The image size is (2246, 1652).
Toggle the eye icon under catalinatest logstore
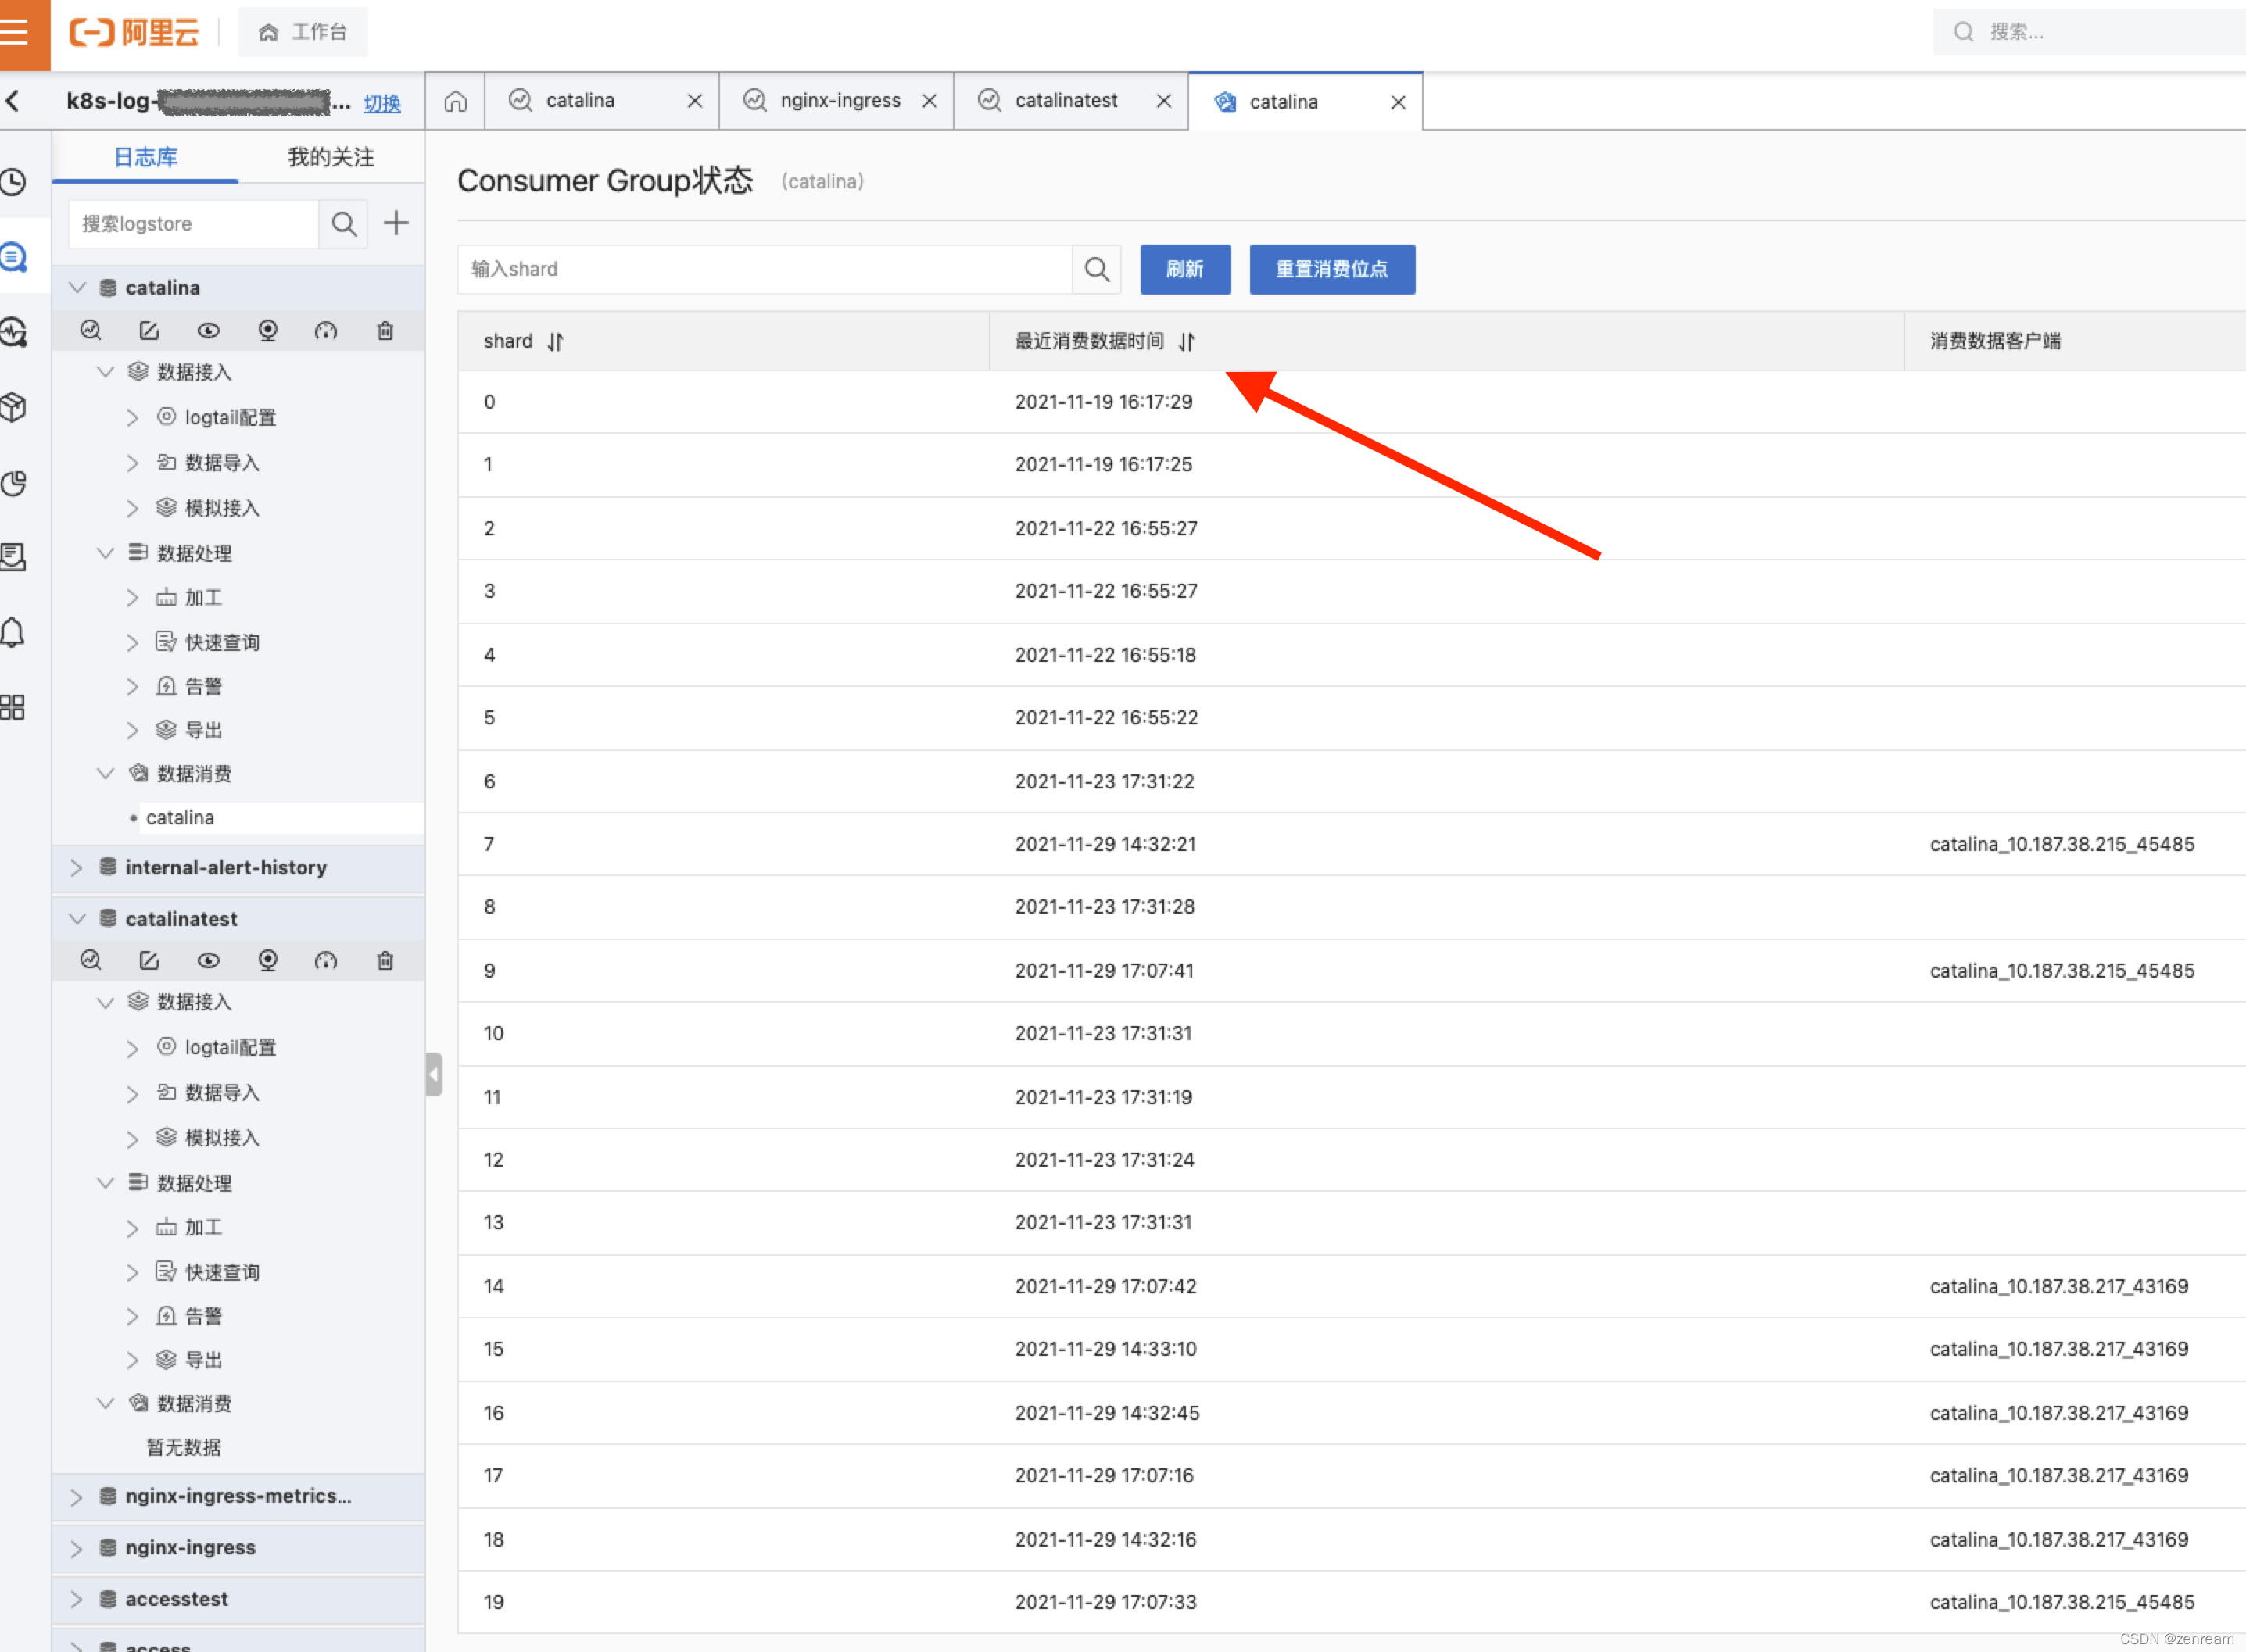[x=208, y=960]
